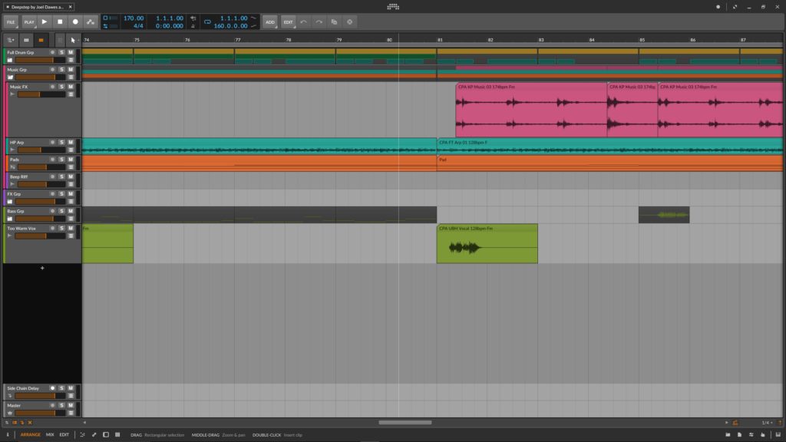The height and width of the screenshot is (442, 786).
Task: Switch to the MIX view tab
Action: 50,434
